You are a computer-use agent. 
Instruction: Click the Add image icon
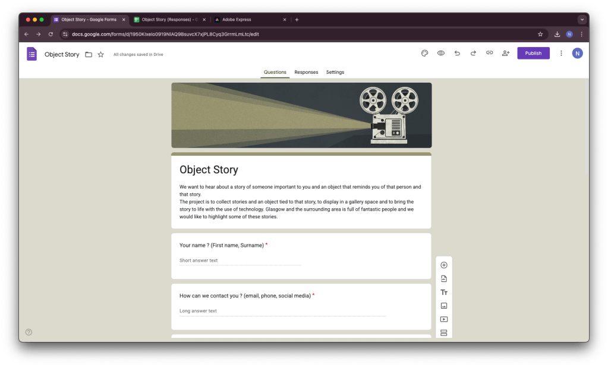click(444, 306)
